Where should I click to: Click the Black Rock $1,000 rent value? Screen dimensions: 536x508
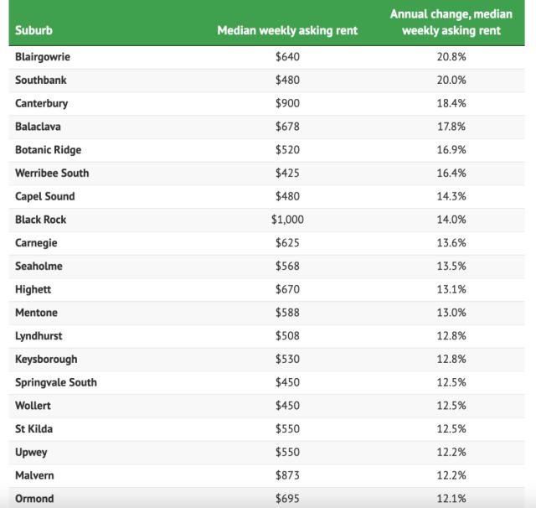(286, 220)
